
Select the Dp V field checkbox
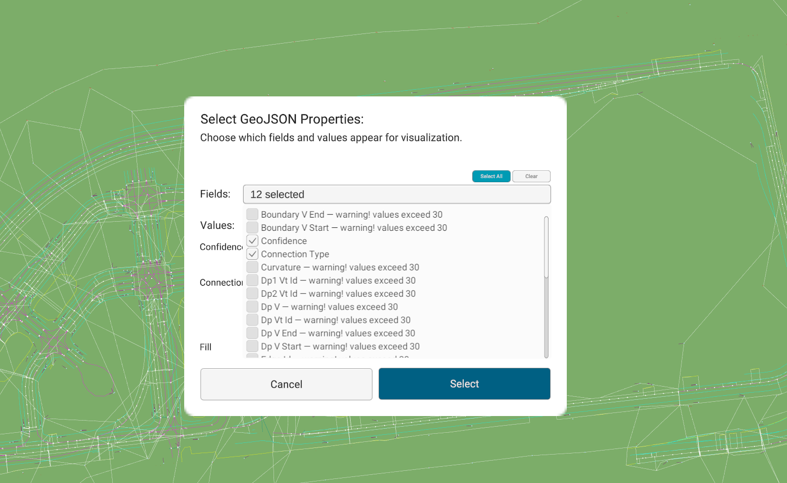252,307
